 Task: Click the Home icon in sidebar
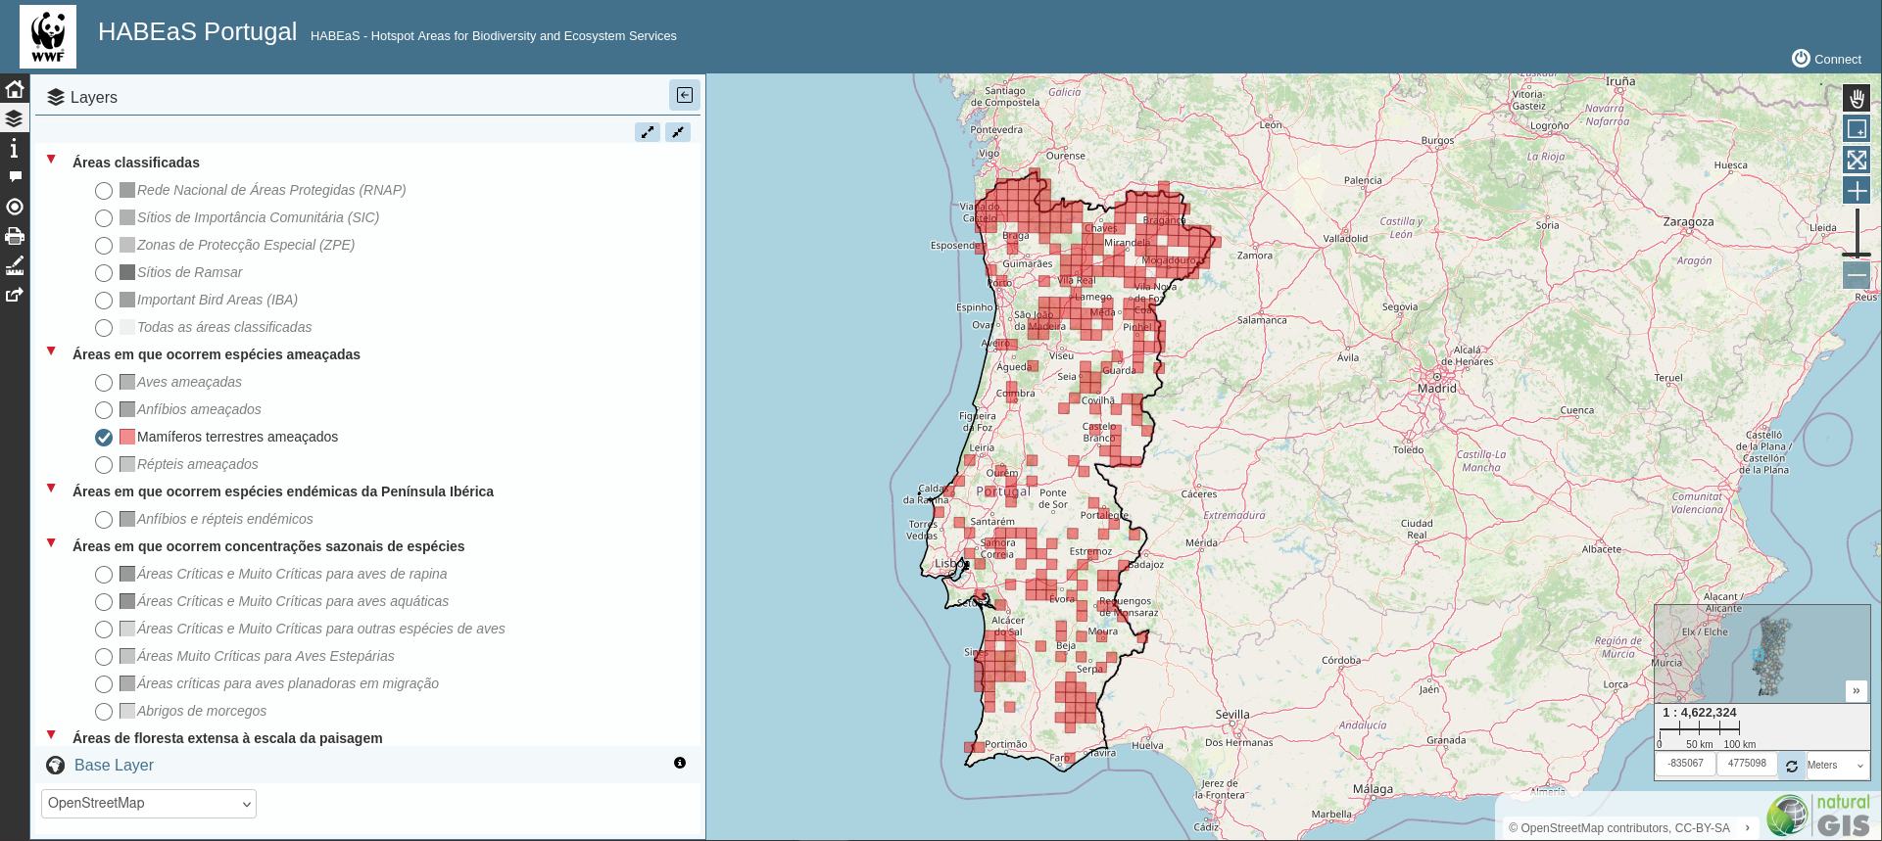point(15,89)
